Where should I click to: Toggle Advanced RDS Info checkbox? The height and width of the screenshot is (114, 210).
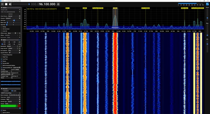coord(2,67)
